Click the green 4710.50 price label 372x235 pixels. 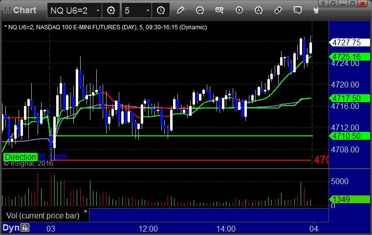350,136
